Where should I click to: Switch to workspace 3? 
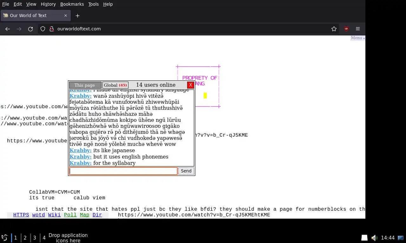point(35,238)
